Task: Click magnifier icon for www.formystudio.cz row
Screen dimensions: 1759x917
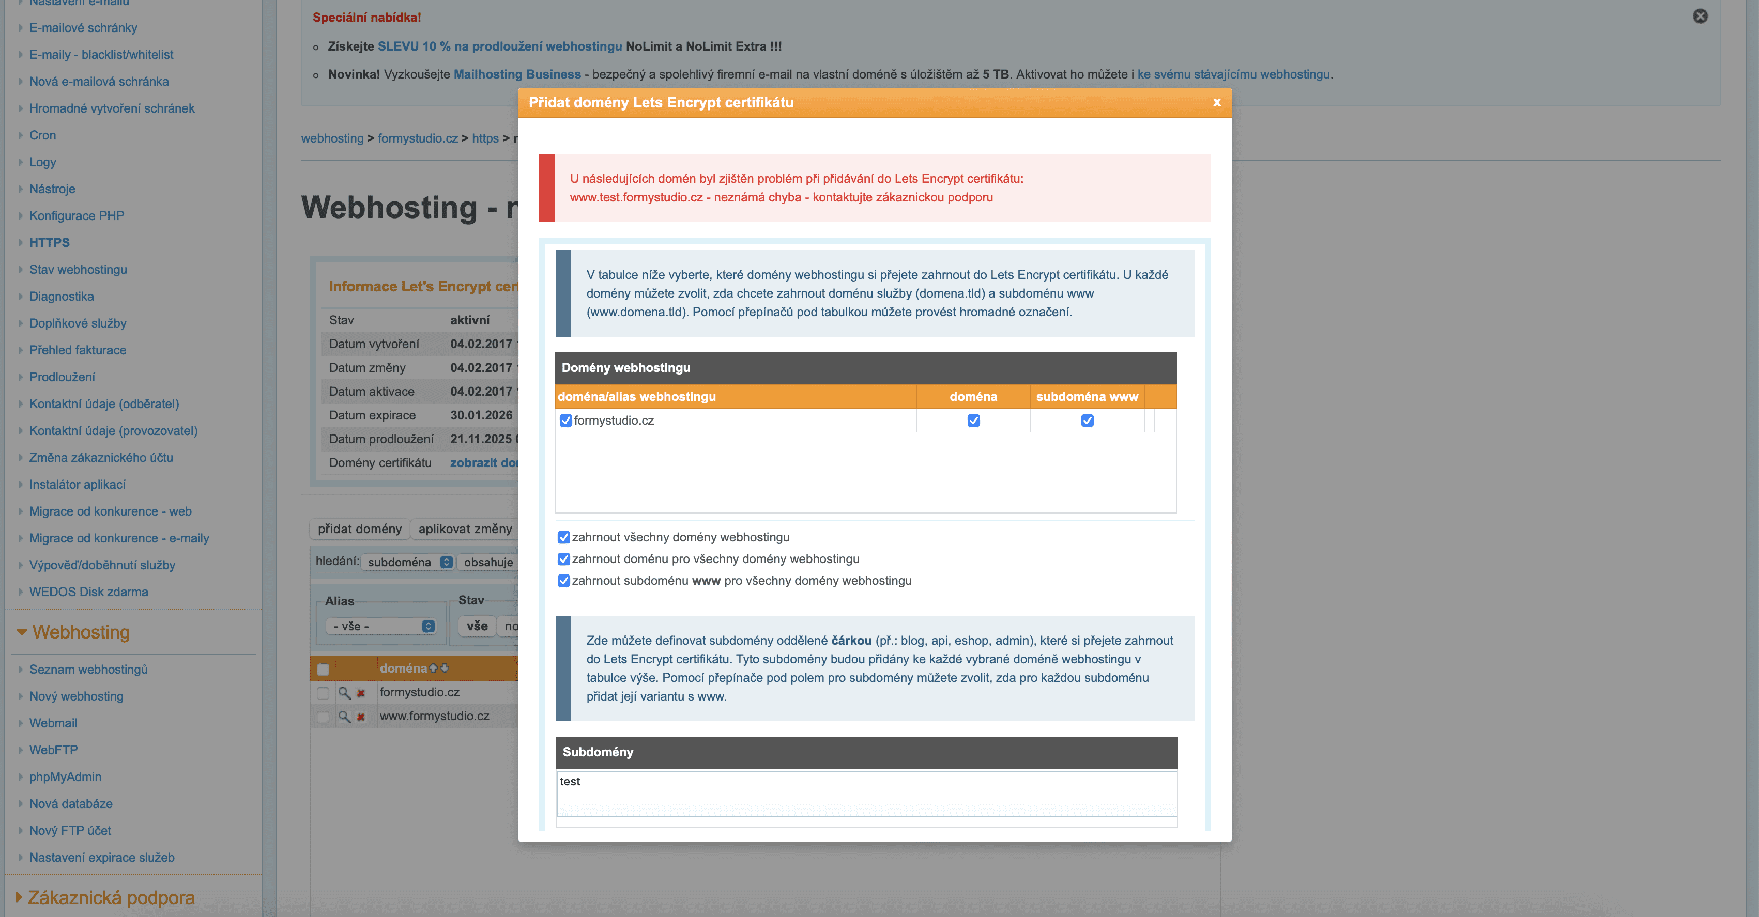Action: (x=344, y=717)
